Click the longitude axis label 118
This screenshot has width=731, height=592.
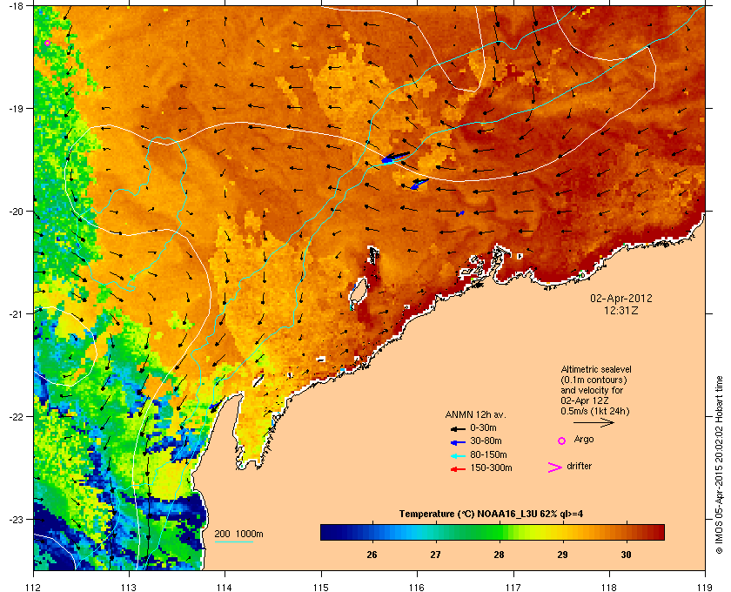[609, 587]
